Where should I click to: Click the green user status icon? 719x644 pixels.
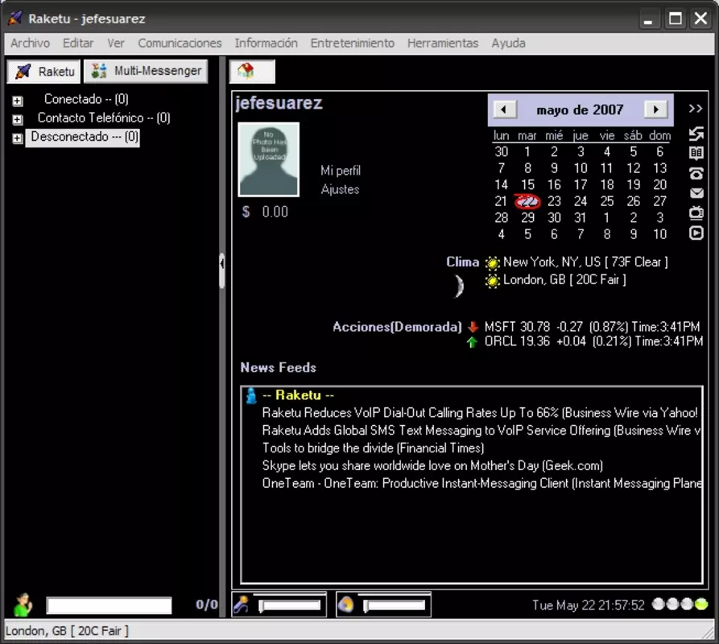[23, 605]
